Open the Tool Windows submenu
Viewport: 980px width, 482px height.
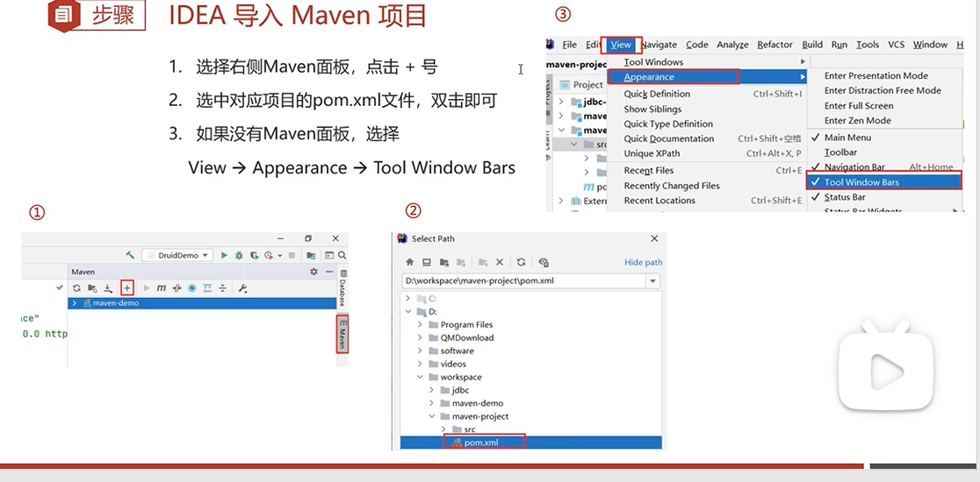coord(708,62)
